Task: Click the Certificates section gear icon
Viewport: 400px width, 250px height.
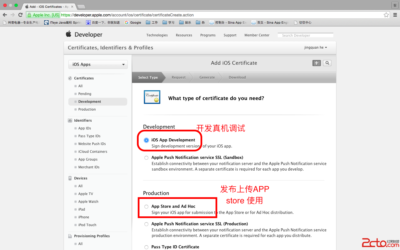Action: coord(70,78)
